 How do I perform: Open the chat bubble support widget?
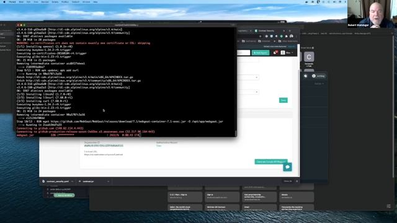point(287,167)
